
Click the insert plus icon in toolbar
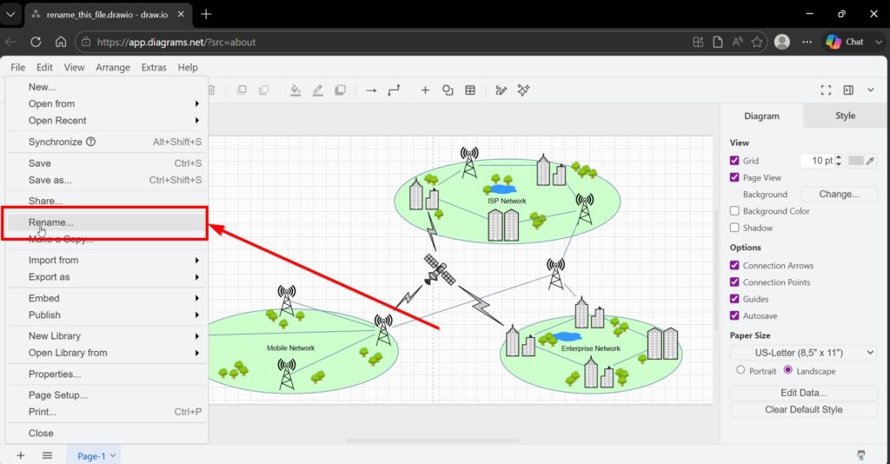(425, 90)
